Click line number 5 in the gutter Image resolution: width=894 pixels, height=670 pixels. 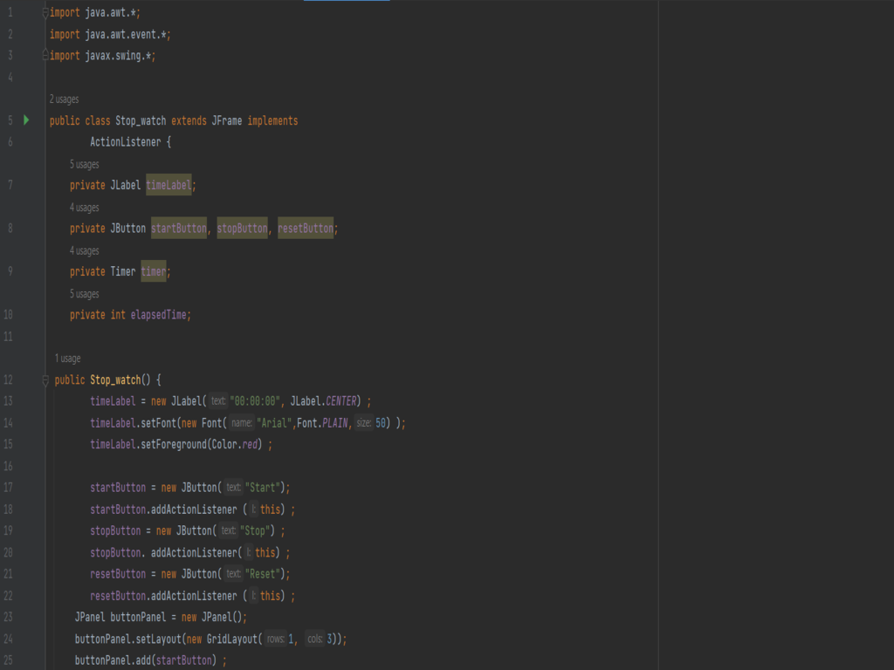pyautogui.click(x=10, y=120)
